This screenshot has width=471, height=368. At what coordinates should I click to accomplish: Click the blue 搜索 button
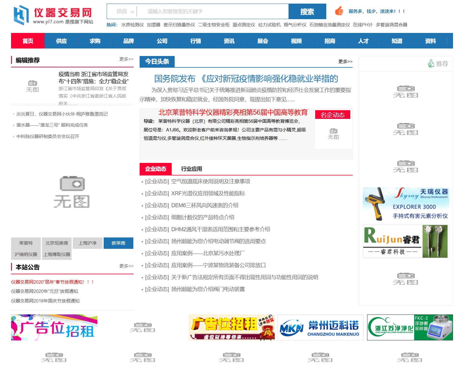(x=307, y=11)
